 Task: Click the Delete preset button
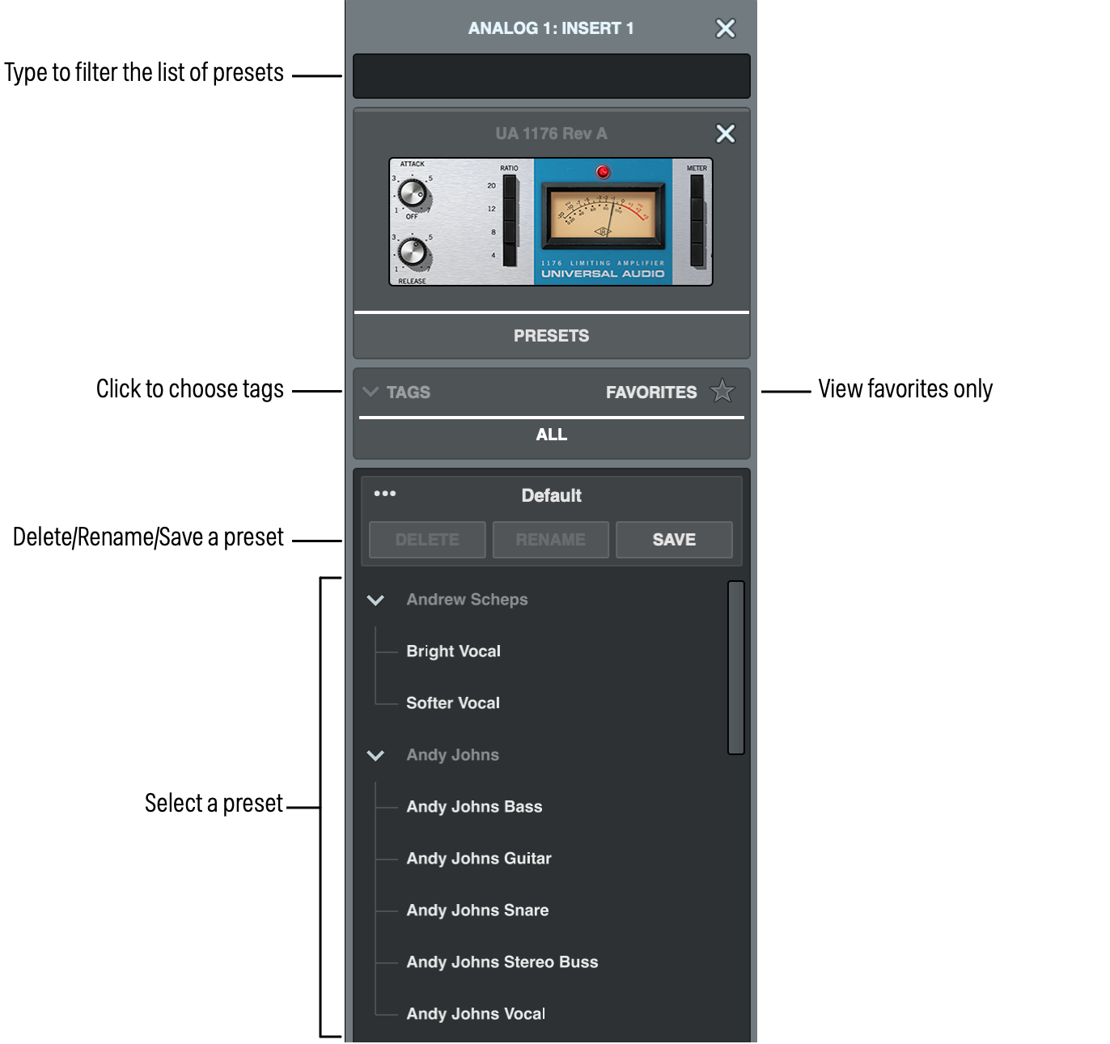[427, 540]
